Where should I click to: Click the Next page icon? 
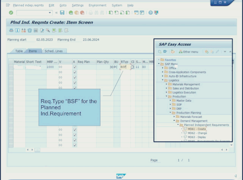122,13
